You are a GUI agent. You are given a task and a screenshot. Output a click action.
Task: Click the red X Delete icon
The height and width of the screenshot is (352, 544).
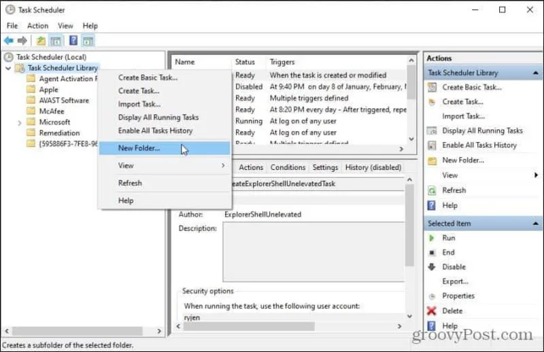[x=432, y=311]
